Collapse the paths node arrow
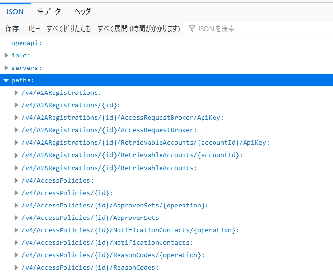The height and width of the screenshot is (275, 333). [x=6, y=80]
